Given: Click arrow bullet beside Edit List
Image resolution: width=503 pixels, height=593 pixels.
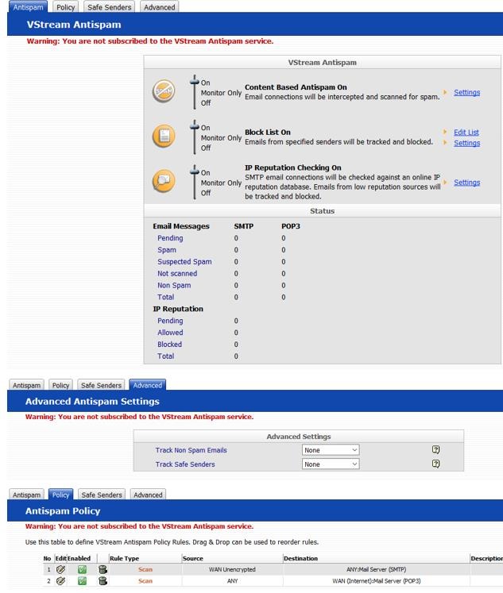Looking at the screenshot, I should tap(445, 132).
